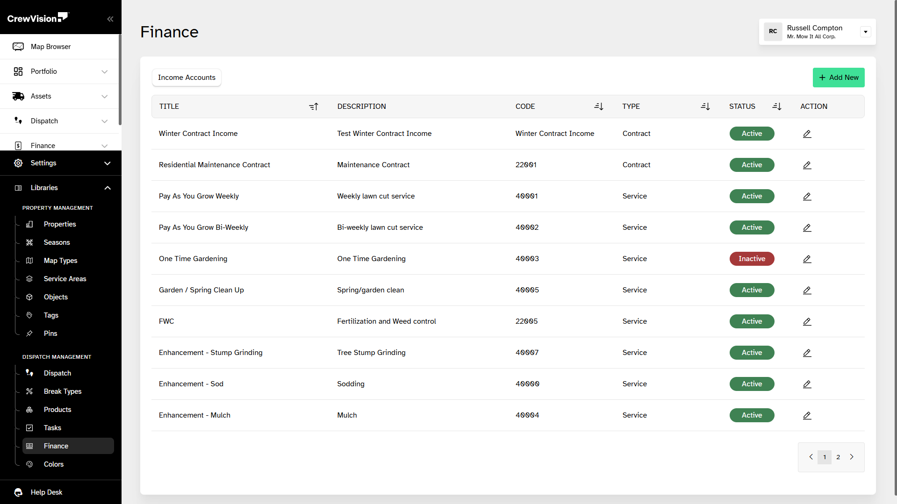Viewport: 897px width, 504px height.
Task: Expand the Assets menu chevron
Action: click(105, 96)
